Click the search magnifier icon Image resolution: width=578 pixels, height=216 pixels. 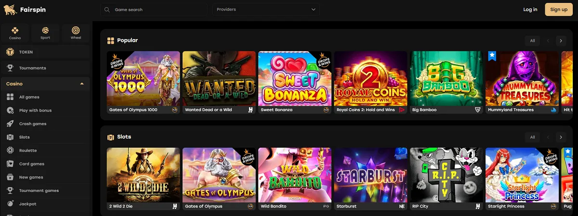tap(107, 10)
